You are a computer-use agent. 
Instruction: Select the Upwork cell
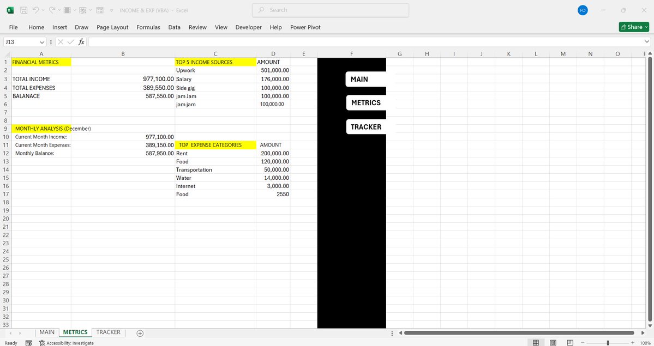[215, 70]
